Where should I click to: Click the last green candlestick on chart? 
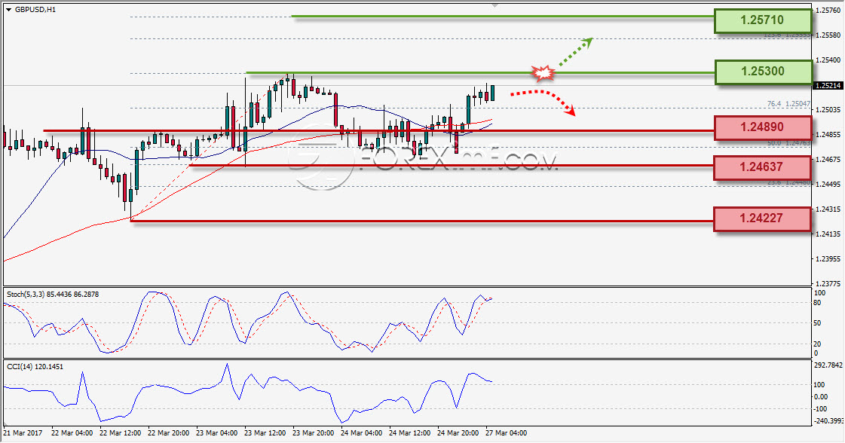492,92
